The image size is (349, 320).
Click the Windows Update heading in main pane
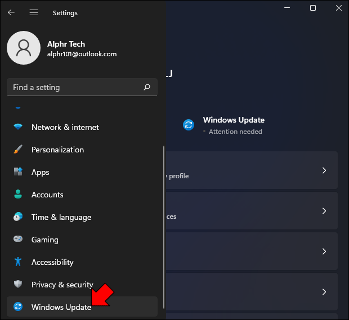234,120
